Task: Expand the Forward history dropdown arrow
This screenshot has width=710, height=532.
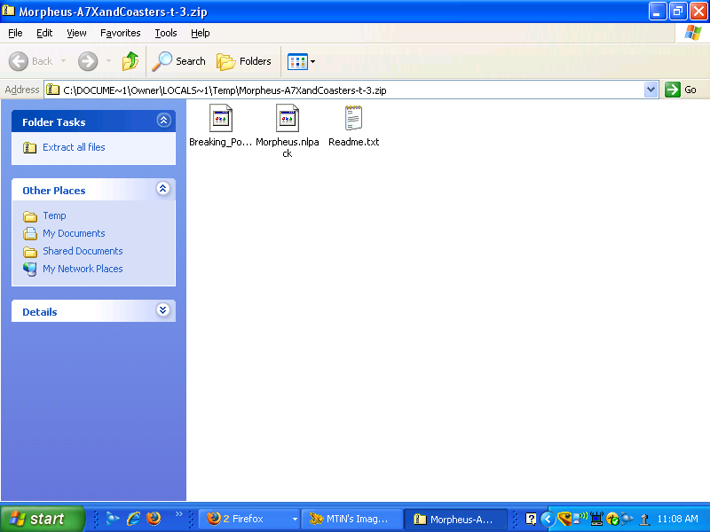Action: [x=108, y=61]
